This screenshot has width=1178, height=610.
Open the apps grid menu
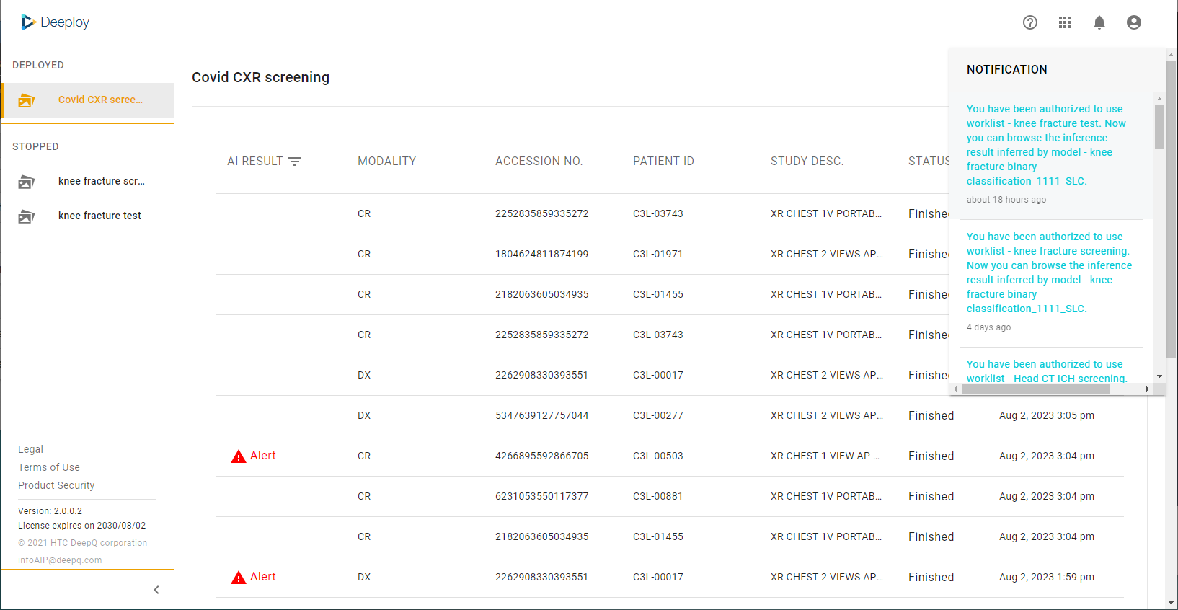(1064, 22)
